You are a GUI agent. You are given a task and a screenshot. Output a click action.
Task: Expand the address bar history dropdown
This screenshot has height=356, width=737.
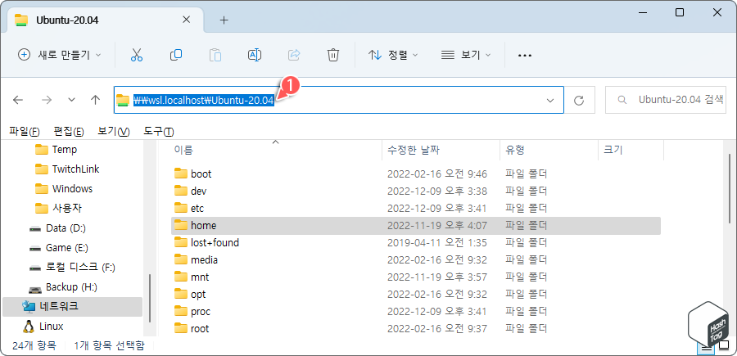pyautogui.click(x=549, y=100)
